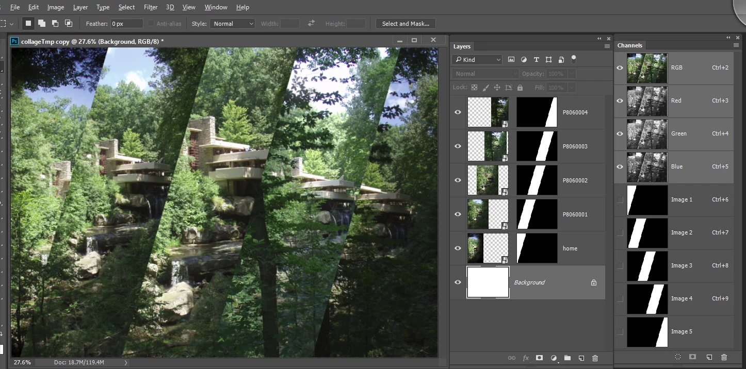
Task: Open Style dropdown set to Normal
Action: pos(232,24)
